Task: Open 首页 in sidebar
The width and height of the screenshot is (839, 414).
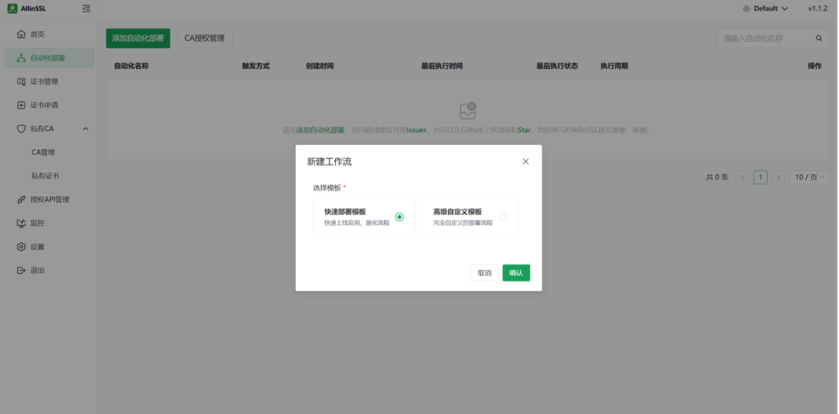Action: tap(49, 34)
